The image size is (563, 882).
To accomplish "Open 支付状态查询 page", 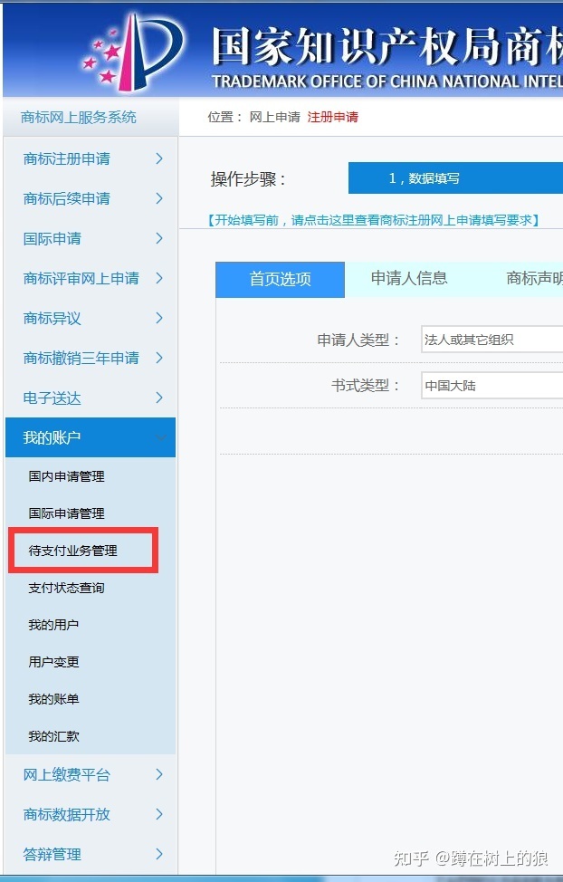I will tap(66, 588).
